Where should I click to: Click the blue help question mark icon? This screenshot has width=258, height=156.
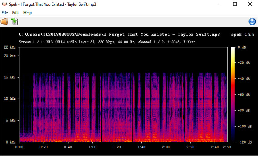click(252, 21)
